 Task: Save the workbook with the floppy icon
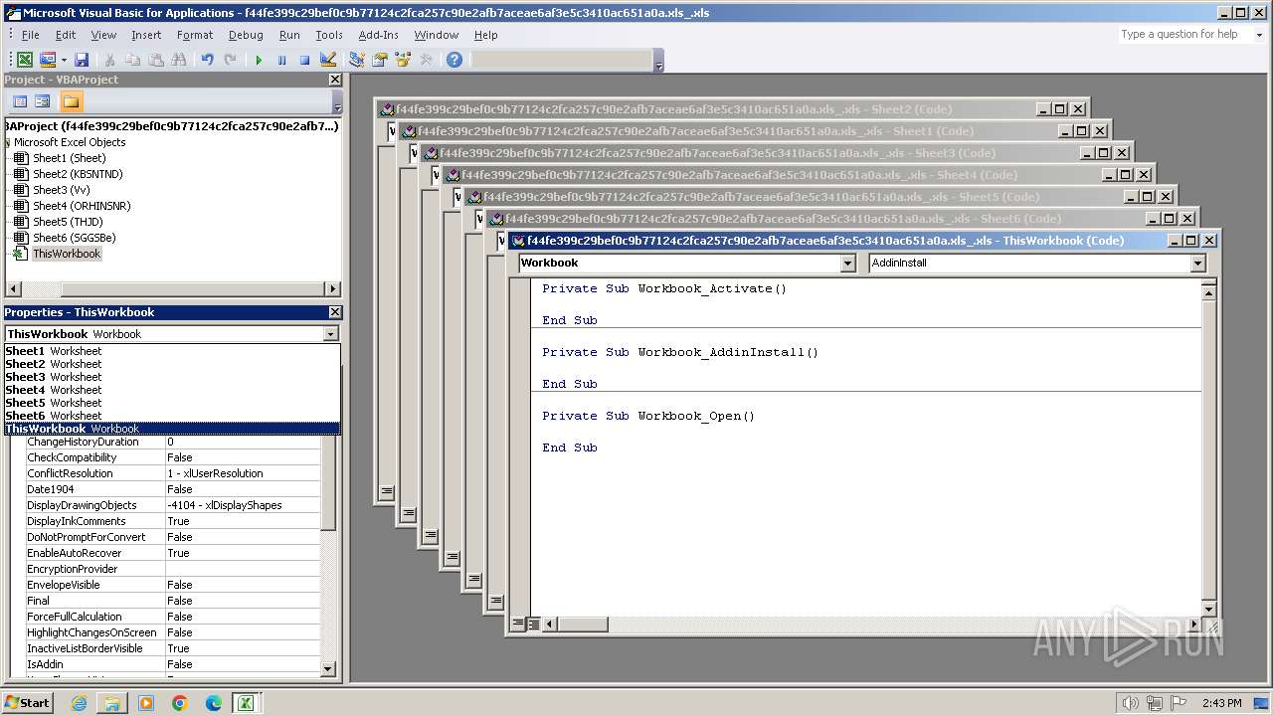coord(82,60)
